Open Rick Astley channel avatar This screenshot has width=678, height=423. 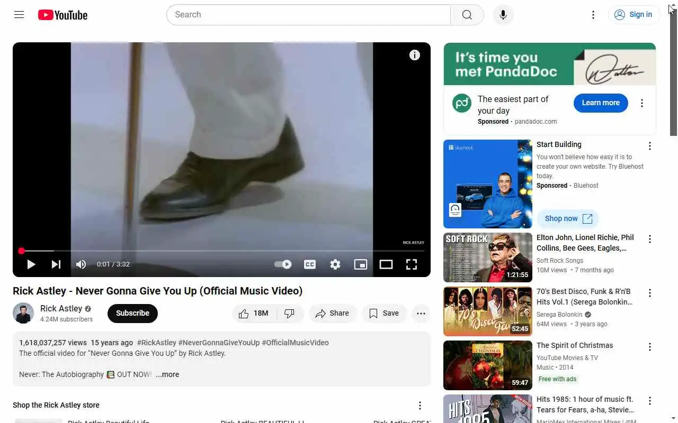pyautogui.click(x=23, y=313)
